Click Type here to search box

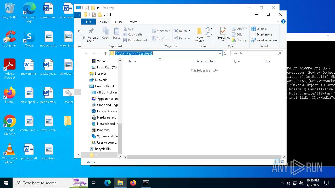(50, 183)
